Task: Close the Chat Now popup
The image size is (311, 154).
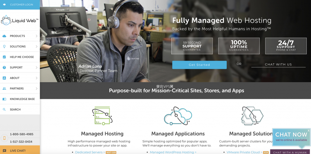Action: 309,131
